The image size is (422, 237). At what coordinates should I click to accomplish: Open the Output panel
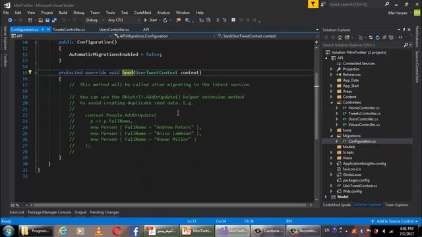pos(80,212)
